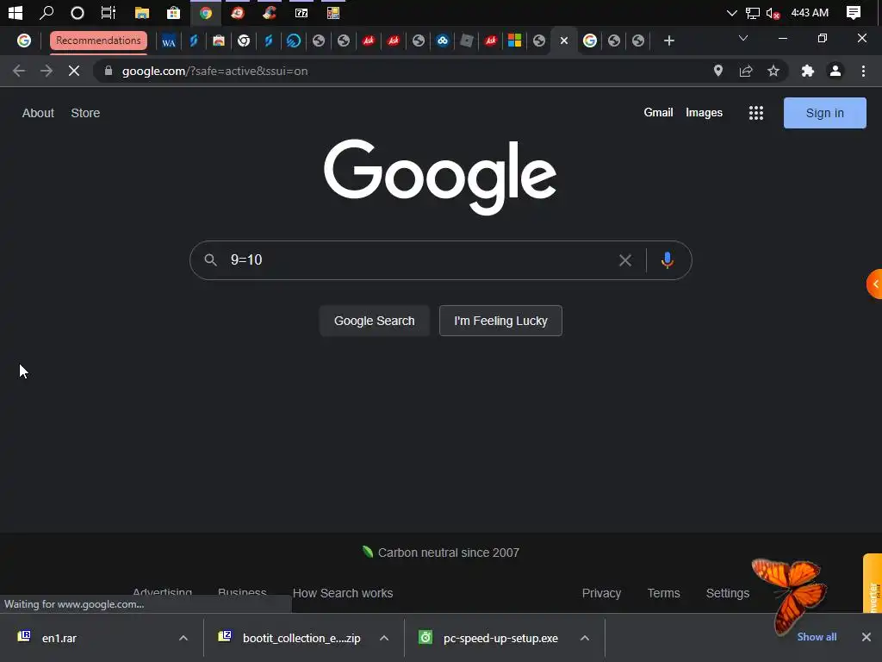Close the active loading tab
Image resolution: width=882 pixels, height=662 pixels.
564,41
